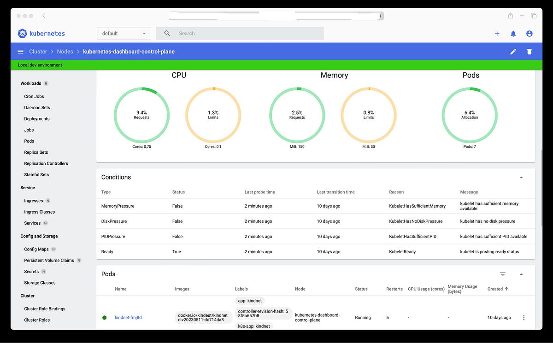Screen dimensions: 553x343
Task: Open the kindnet-fmj8d pod actions menu
Action: [x=523, y=317]
